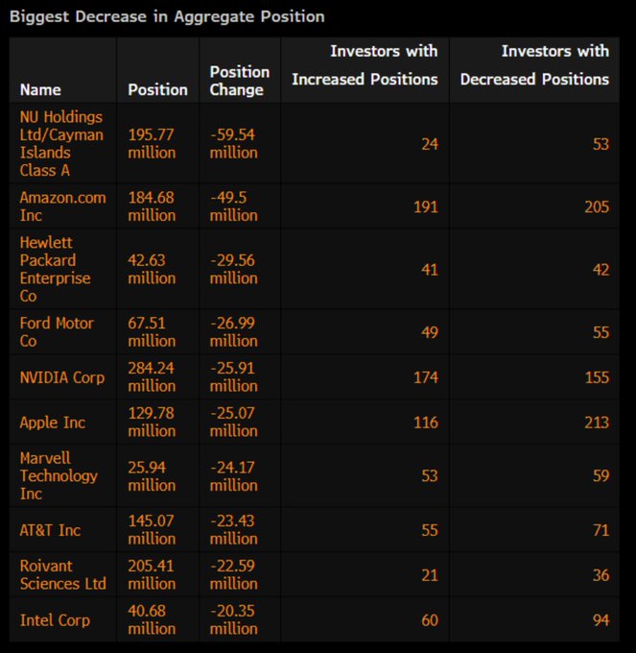Click increased-positions value 41 for Hewlett Packard

tap(430, 270)
